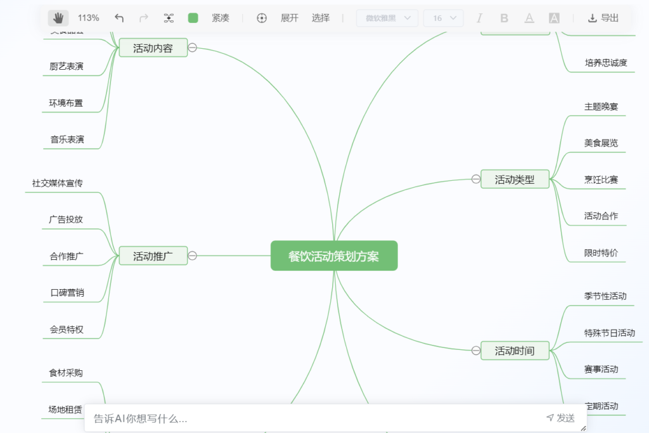Select the hand pan tool
The width and height of the screenshot is (649, 433).
tap(58, 18)
